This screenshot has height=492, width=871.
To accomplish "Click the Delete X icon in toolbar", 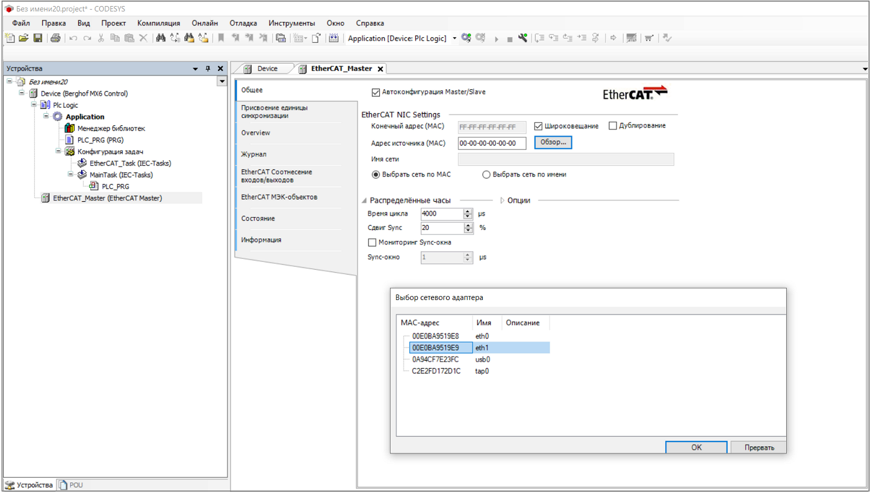I will [143, 38].
